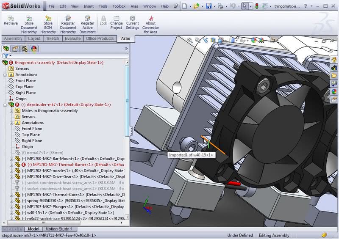Click the New document icon
This screenshot has height=239, width=339.
(x=184, y=6)
